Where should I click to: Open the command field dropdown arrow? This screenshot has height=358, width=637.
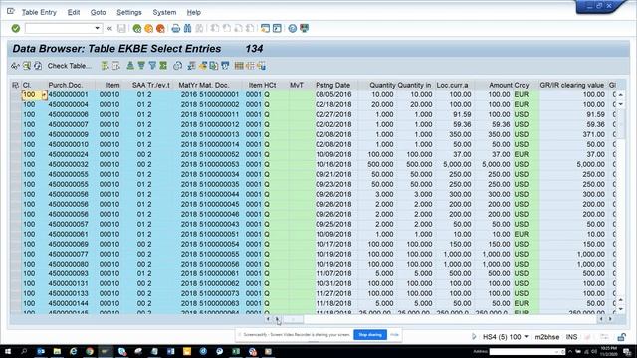[98, 28]
